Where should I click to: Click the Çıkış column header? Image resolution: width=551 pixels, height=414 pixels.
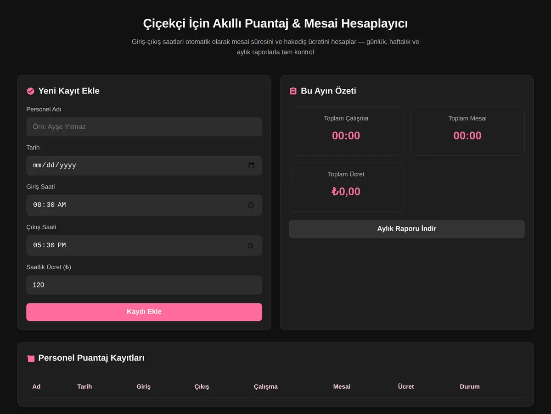pyautogui.click(x=202, y=386)
